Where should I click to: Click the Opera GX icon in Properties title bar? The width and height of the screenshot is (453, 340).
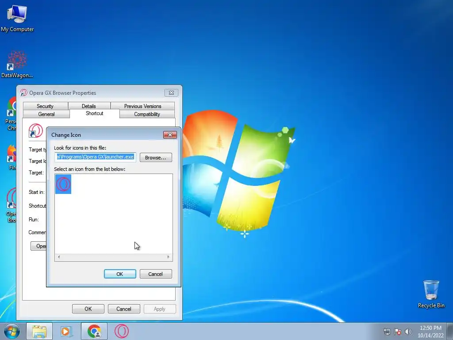coord(24,93)
